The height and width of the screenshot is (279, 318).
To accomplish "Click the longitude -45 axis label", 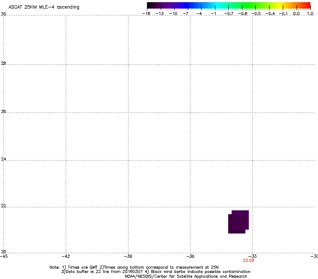I will pos(4,256).
